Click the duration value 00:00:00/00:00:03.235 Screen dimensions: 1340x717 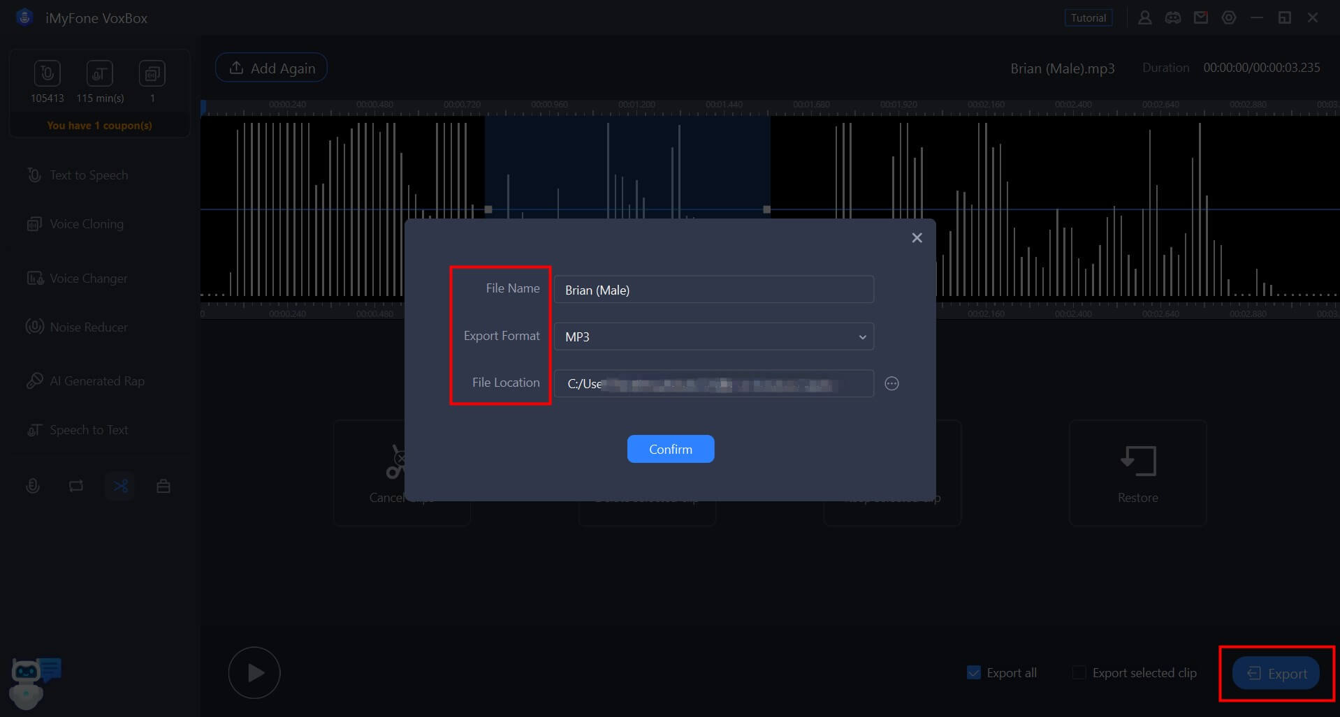click(1261, 68)
